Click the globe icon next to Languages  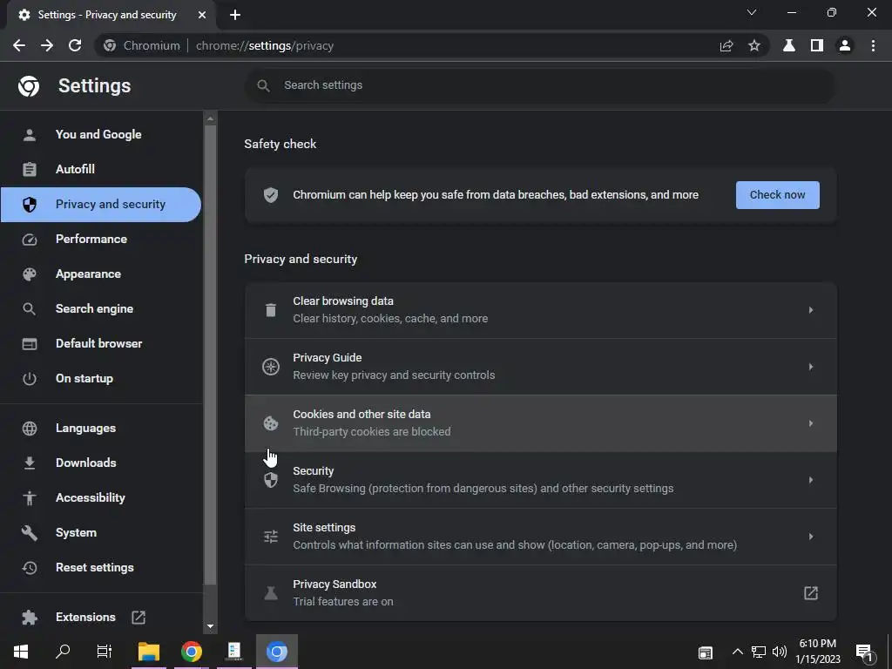(30, 429)
